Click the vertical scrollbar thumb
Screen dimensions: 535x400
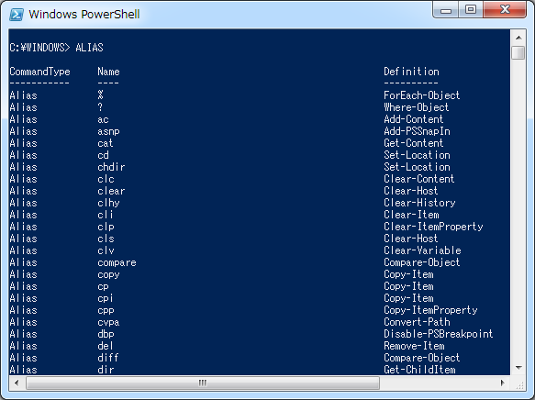click(x=518, y=53)
